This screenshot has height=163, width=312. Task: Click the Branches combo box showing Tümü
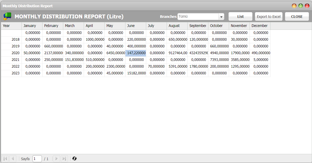(x=198, y=17)
